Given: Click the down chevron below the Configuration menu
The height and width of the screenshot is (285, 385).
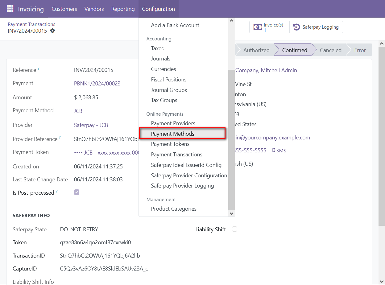Looking at the screenshot, I should coord(231,213).
